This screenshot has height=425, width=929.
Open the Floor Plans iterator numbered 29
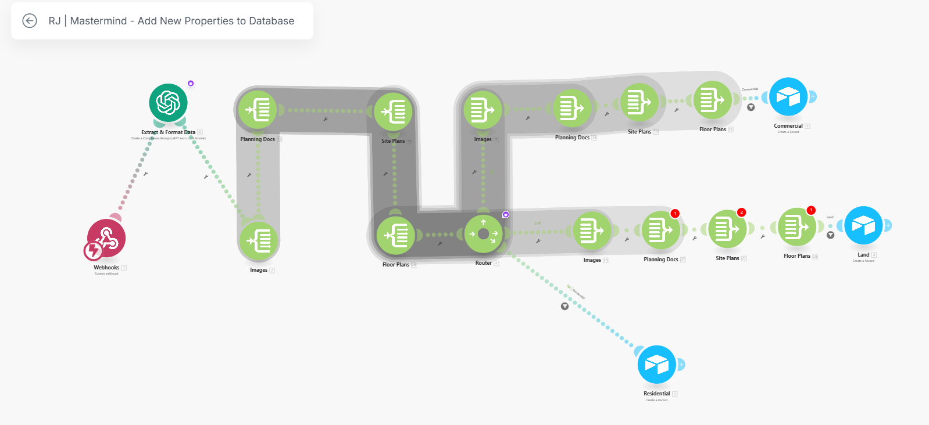(x=797, y=227)
